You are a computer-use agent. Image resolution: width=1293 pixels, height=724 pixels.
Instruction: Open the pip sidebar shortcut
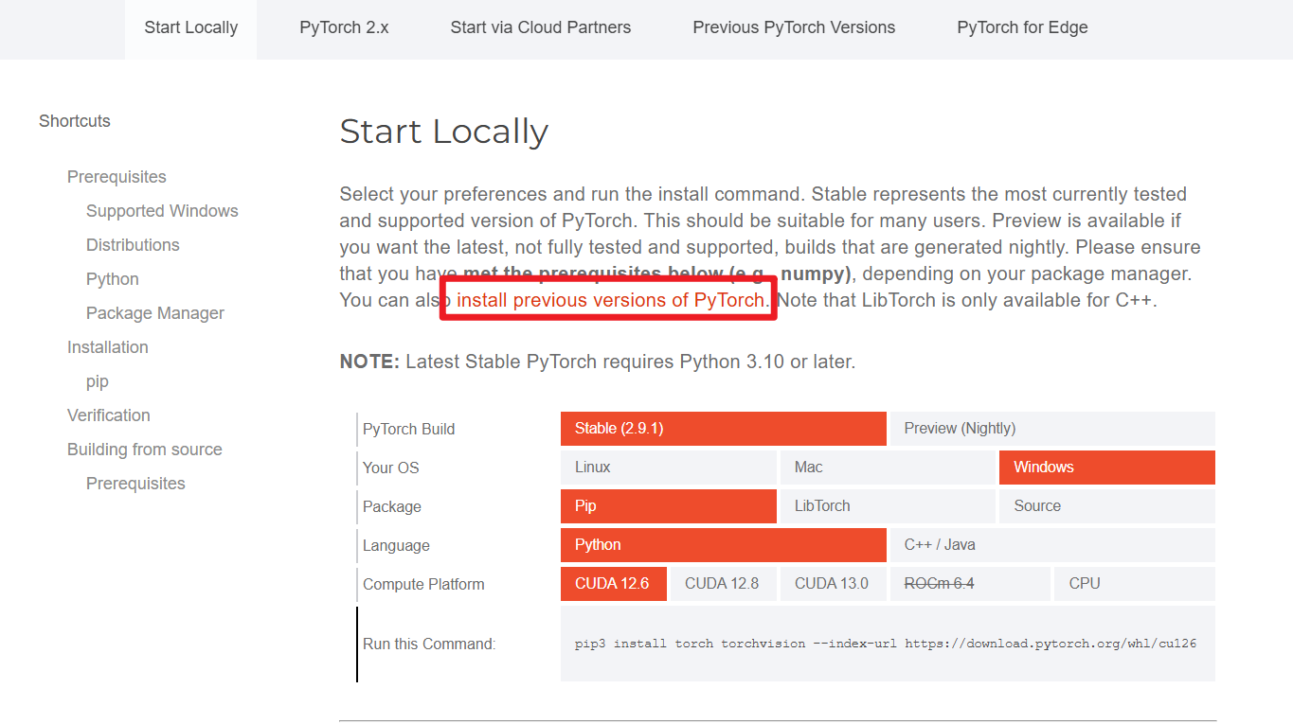(x=98, y=381)
